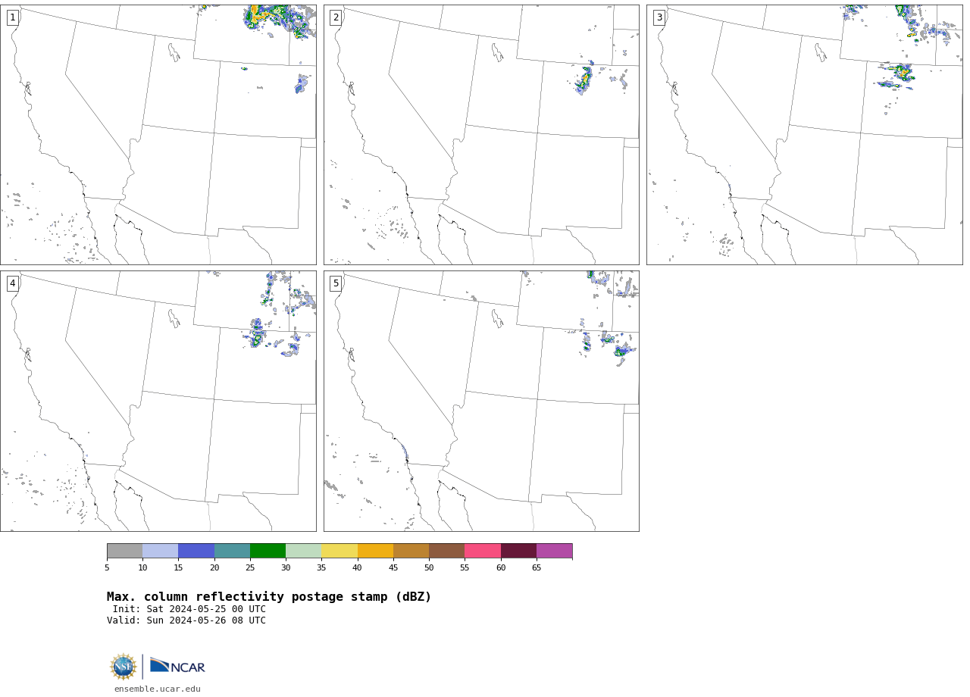
Task: Pick the dark green 25–30 dBZ swatch
Action: click(x=268, y=551)
